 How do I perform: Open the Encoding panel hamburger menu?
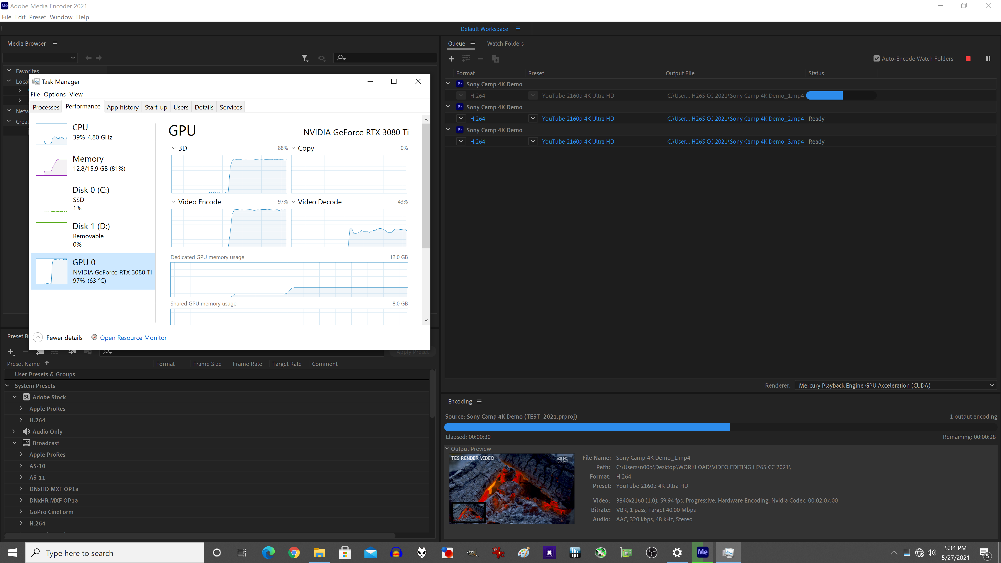479,401
